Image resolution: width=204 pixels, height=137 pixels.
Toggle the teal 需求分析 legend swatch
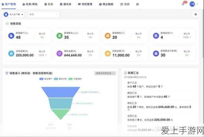coord(56,79)
